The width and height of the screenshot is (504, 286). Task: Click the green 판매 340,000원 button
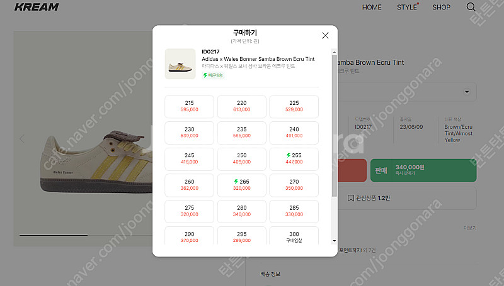click(423, 170)
